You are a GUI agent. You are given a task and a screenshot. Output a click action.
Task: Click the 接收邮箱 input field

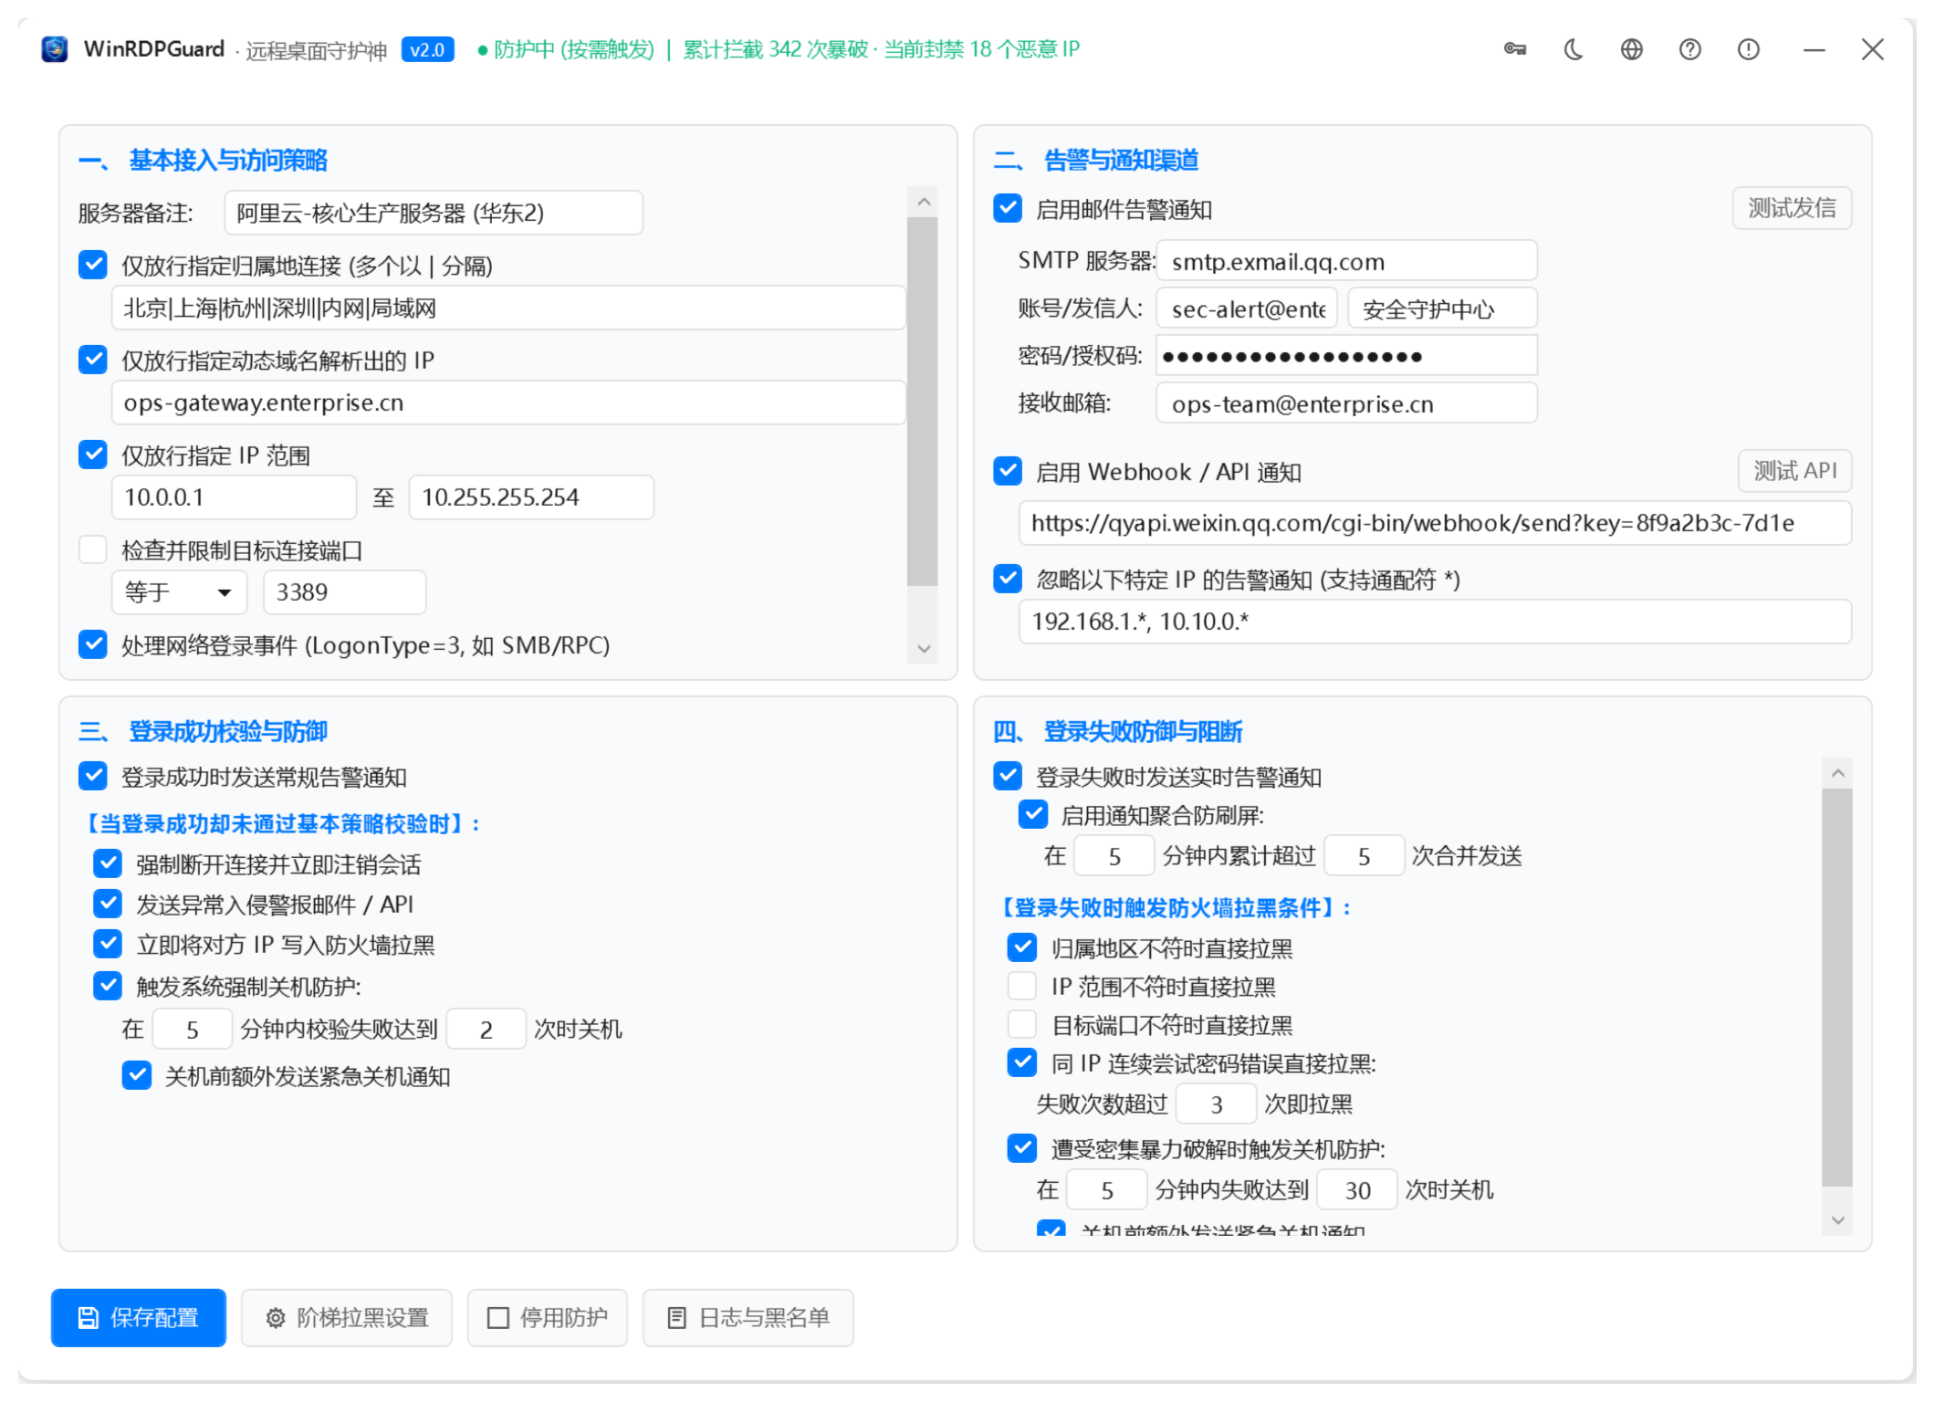pos(1347,403)
